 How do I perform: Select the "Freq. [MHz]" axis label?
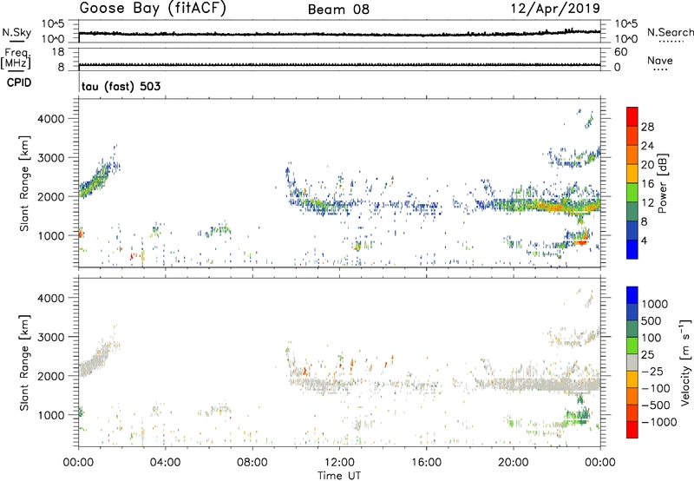[16, 58]
